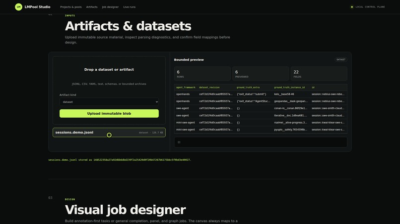
Task: Select cell rsalmei__alive-progress.3...
Action: [x=290, y=123]
